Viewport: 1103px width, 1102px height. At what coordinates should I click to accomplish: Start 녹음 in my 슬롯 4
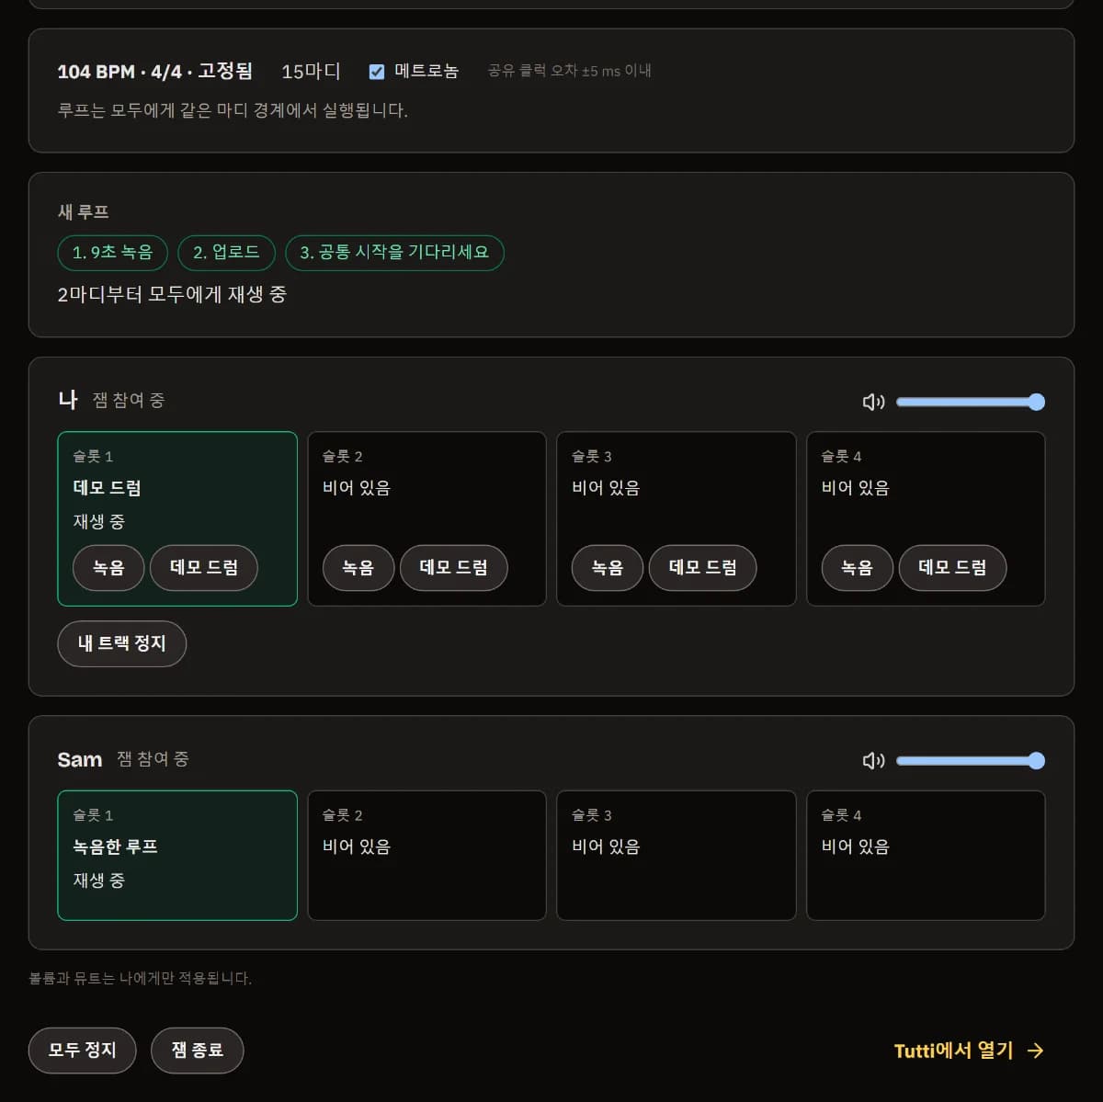coord(858,567)
